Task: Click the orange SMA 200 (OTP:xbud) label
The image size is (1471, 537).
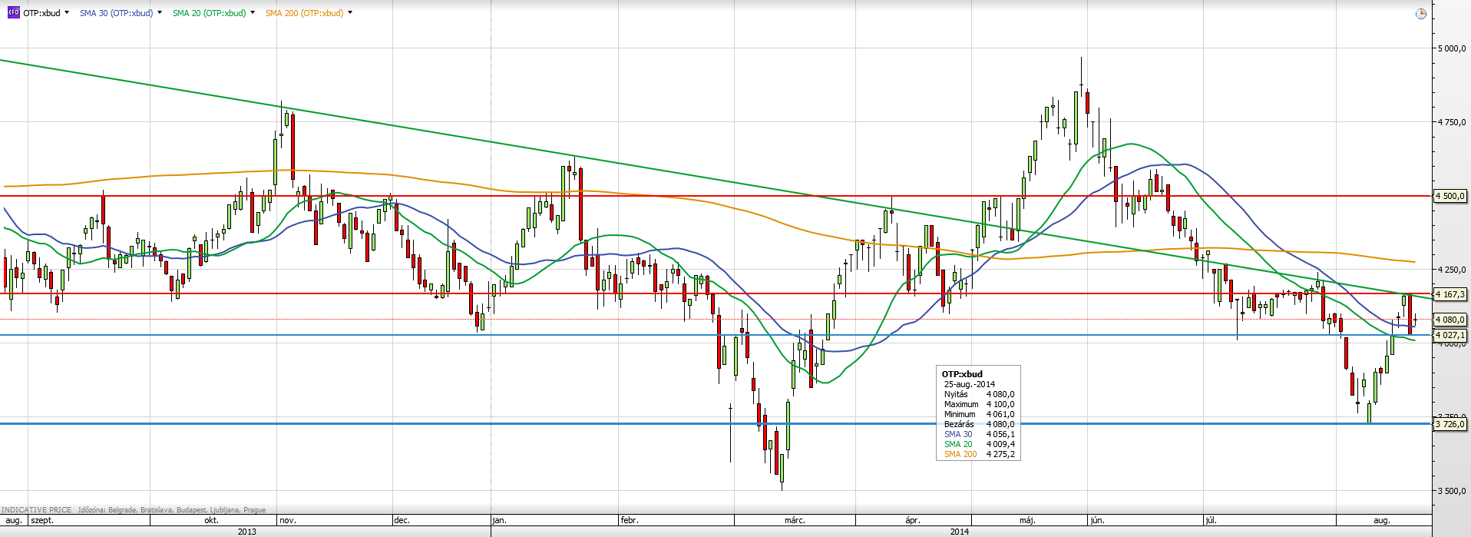Action: click(304, 13)
